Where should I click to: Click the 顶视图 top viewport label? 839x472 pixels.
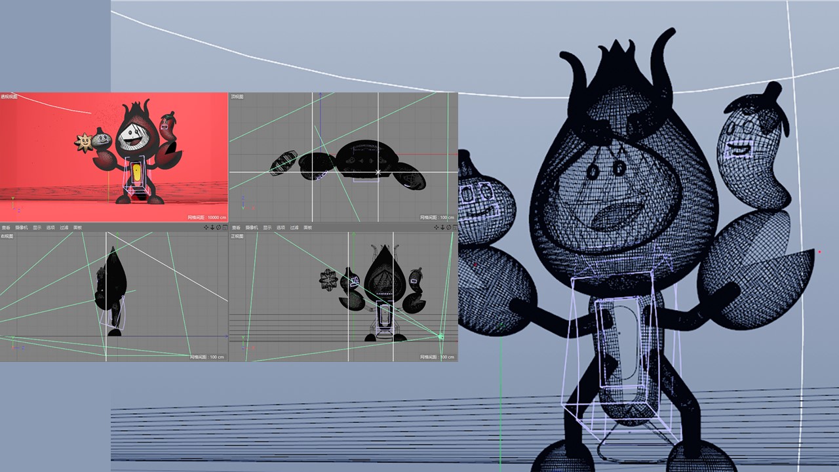[x=237, y=96]
